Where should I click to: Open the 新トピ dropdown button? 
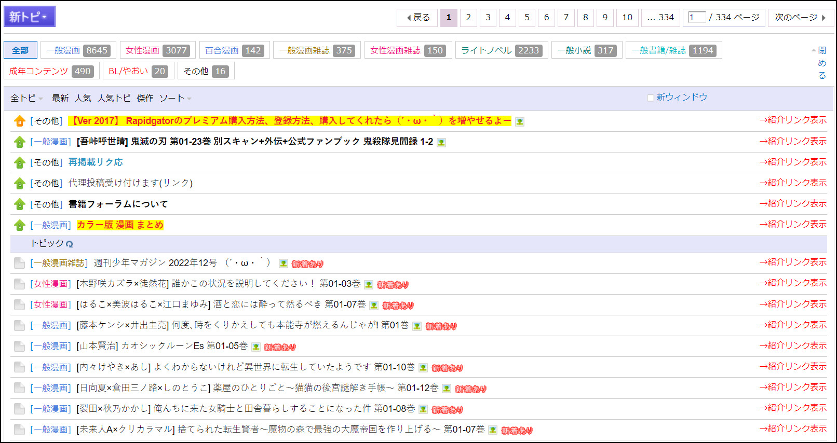tap(29, 17)
